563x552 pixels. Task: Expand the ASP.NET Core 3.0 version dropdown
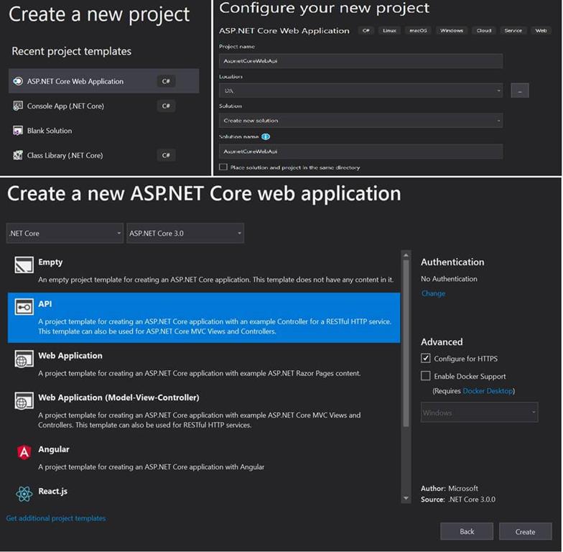click(x=185, y=233)
